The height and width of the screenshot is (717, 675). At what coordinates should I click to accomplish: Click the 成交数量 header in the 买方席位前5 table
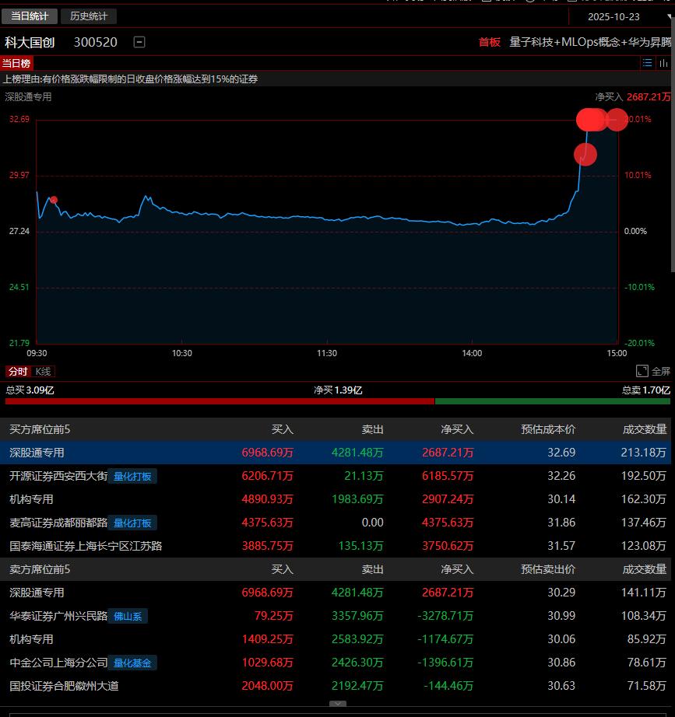(x=645, y=429)
